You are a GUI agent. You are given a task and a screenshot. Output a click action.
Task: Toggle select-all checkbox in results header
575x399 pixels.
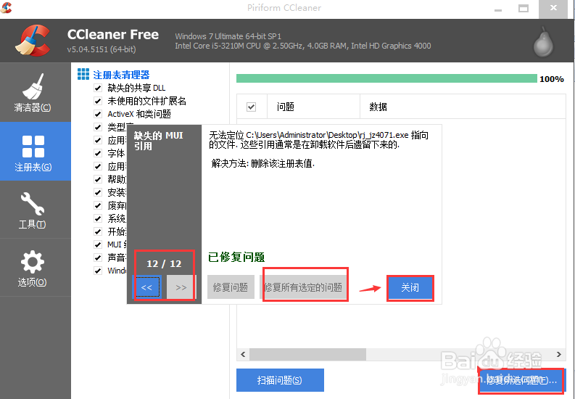[x=251, y=107]
